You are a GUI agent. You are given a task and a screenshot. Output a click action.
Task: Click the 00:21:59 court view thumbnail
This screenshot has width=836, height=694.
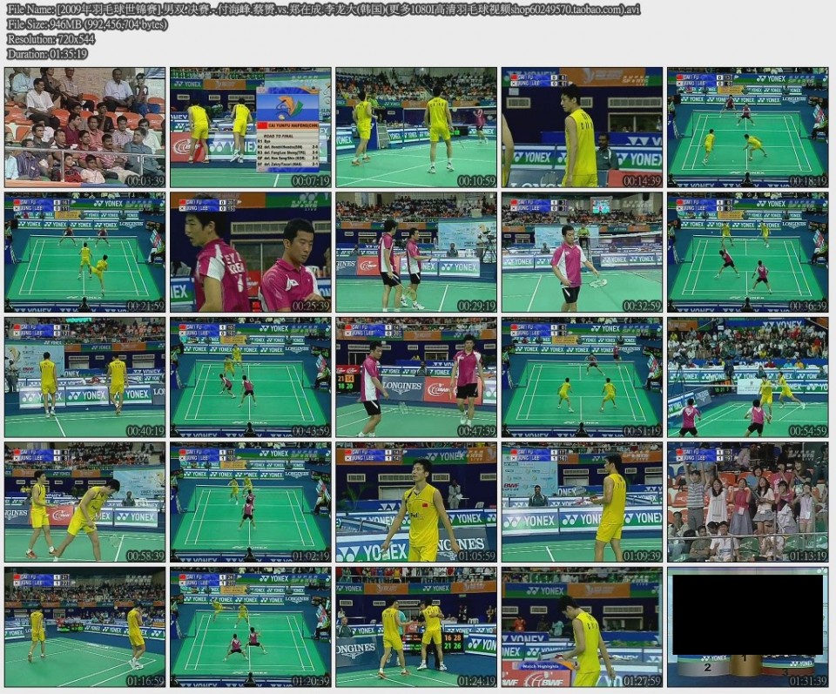pyautogui.click(x=84, y=253)
